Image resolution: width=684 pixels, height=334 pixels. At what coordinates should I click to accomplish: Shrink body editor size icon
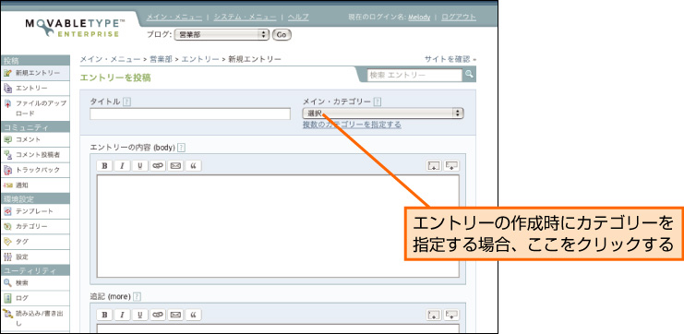[x=434, y=166]
